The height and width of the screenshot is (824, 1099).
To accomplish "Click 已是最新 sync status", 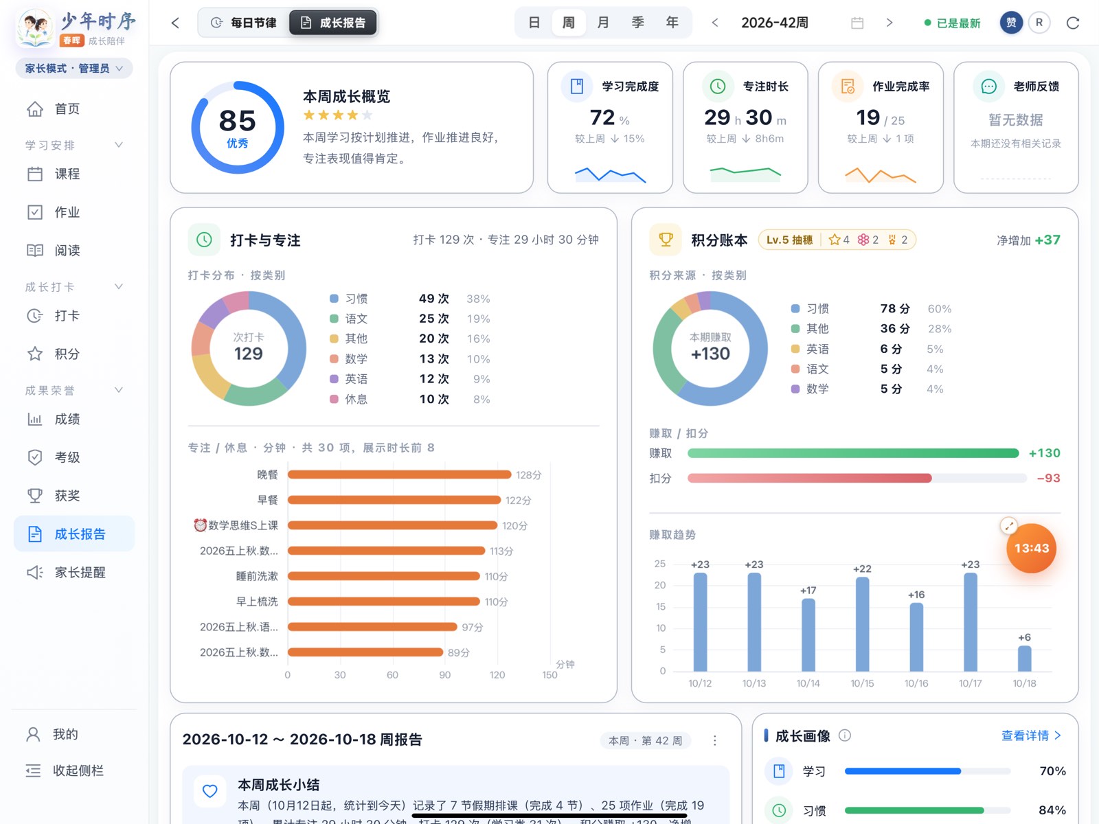I will click(952, 23).
